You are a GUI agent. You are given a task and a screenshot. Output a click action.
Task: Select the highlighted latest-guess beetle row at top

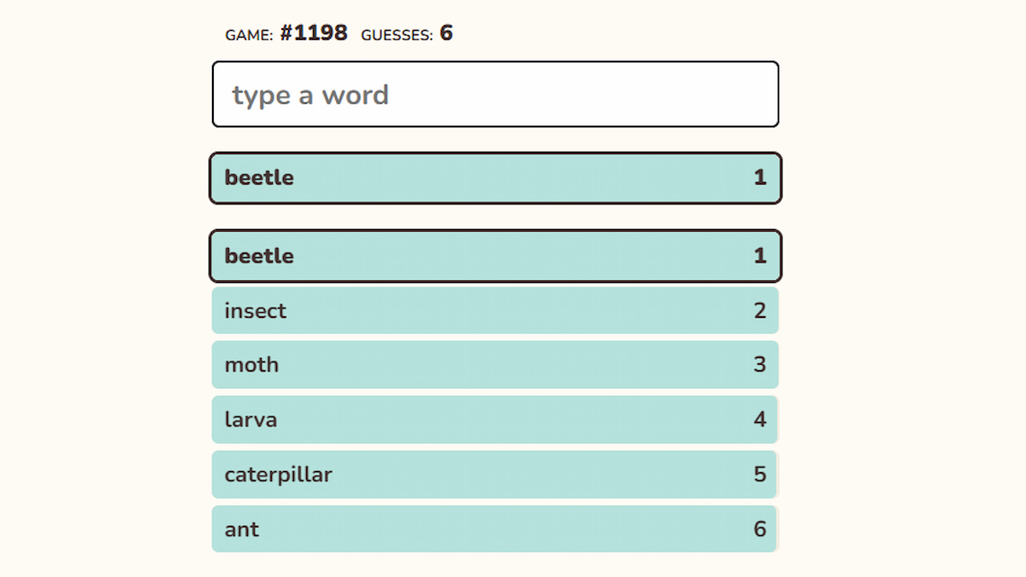(x=495, y=178)
